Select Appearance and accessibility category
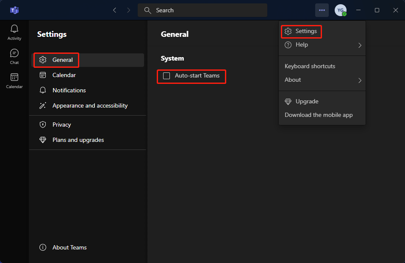Screen dimensions: 405x263 click(88, 105)
